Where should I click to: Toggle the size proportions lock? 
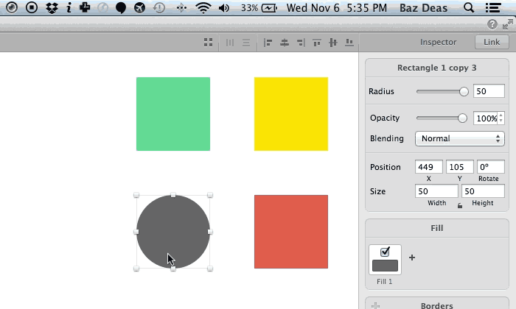click(x=460, y=206)
